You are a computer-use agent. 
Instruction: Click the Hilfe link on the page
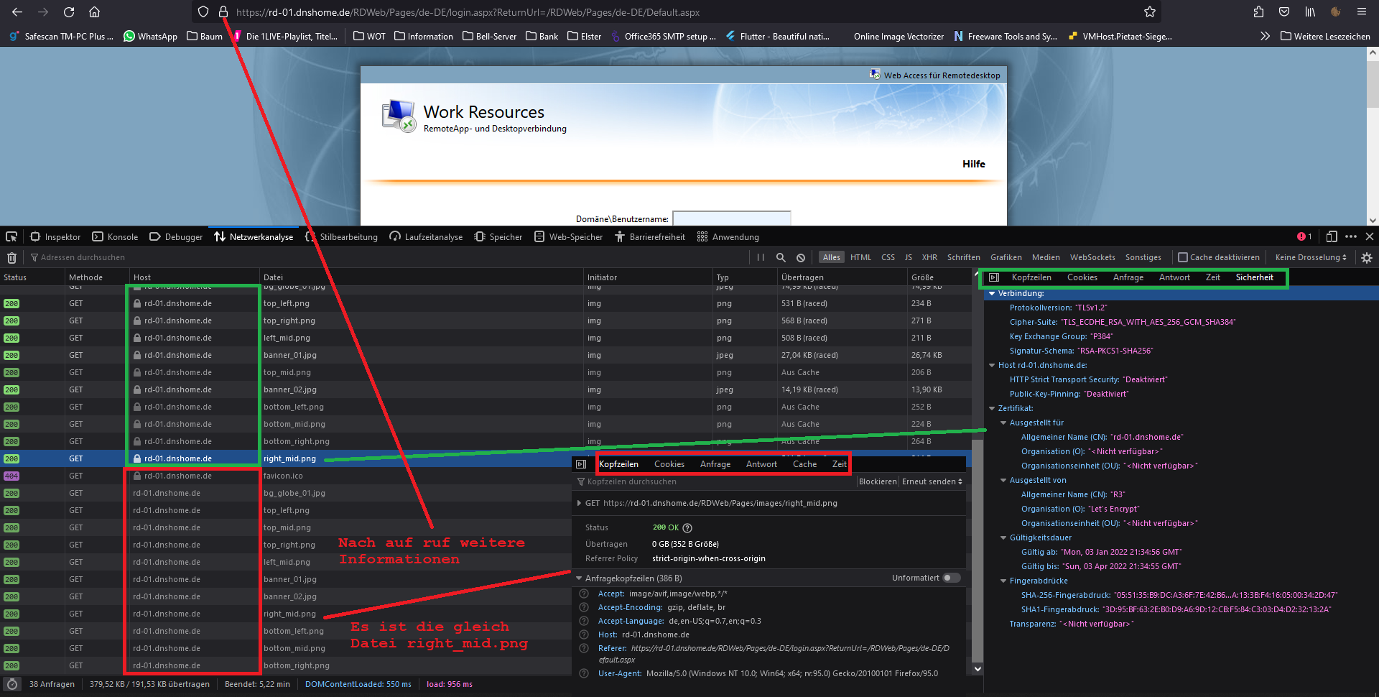[x=973, y=164]
